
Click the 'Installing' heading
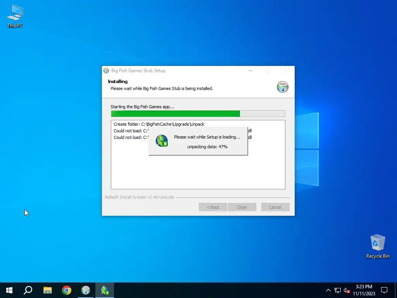118,81
